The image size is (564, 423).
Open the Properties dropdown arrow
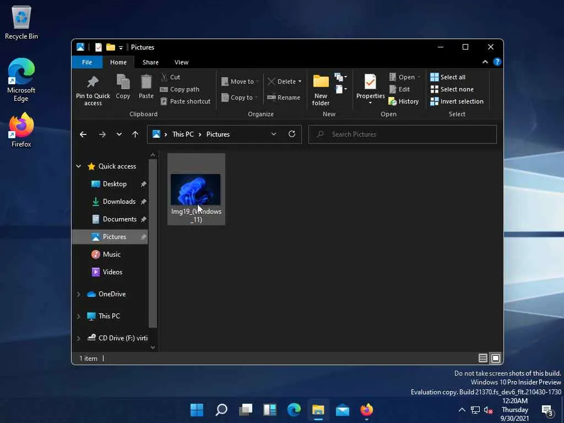(370, 103)
